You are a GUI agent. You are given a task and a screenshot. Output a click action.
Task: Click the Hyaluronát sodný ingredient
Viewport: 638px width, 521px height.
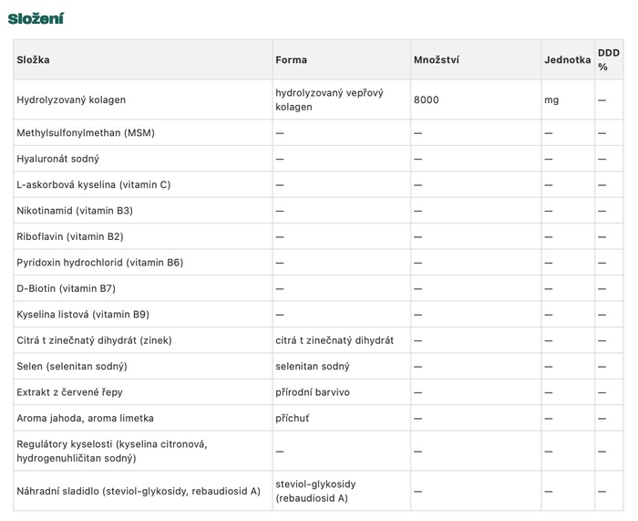pos(57,159)
